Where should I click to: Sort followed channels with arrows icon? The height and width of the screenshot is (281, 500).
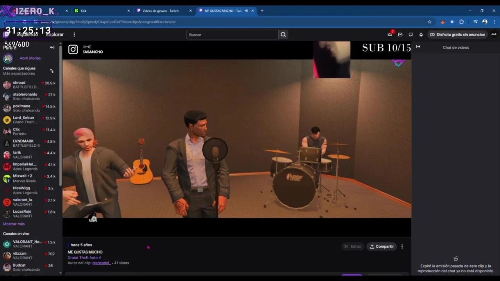(52, 71)
